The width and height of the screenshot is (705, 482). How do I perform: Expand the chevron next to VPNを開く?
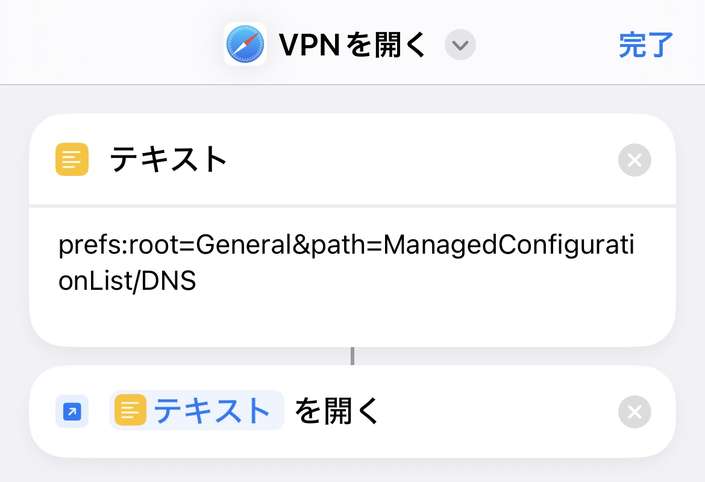pyautogui.click(x=460, y=45)
